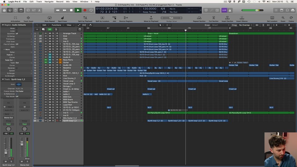Tick the Region Mute checkbox

coord(17,28)
